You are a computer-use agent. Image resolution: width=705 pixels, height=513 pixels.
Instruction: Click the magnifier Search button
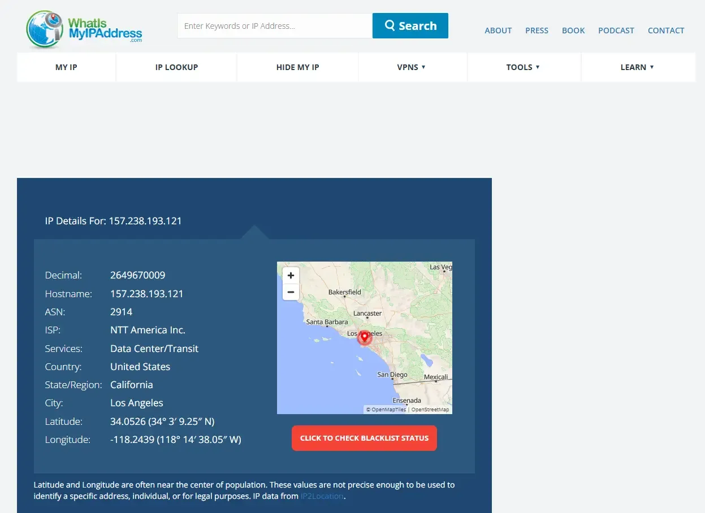pos(410,26)
